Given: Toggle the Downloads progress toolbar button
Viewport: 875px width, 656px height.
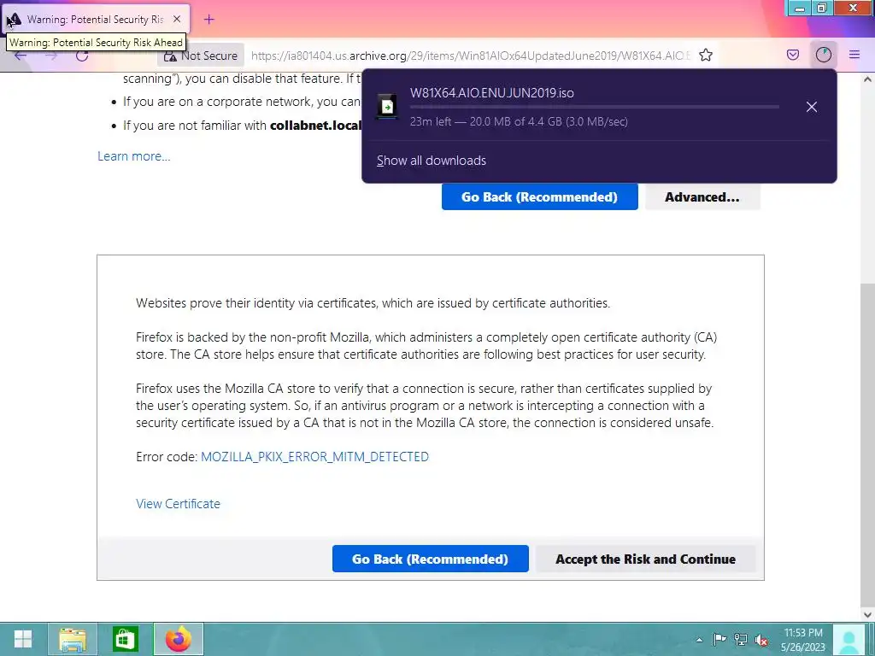Looking at the screenshot, I should coord(824,55).
